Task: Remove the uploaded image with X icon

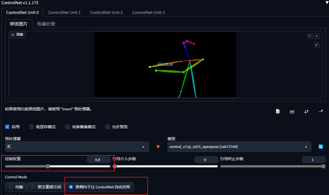Action: (317, 36)
